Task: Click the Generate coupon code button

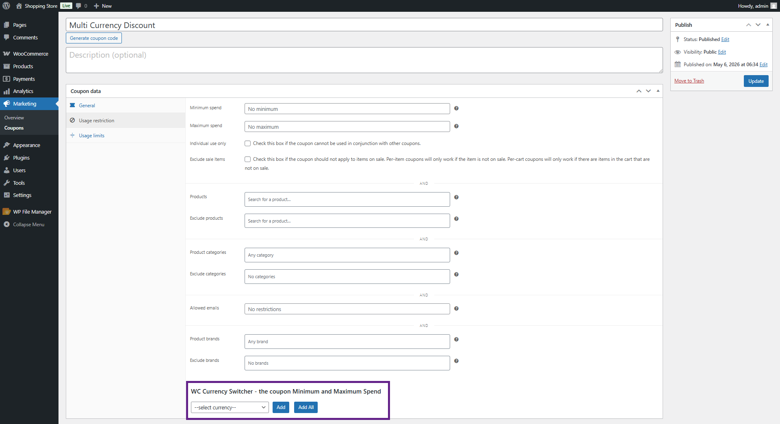Action: coord(94,38)
